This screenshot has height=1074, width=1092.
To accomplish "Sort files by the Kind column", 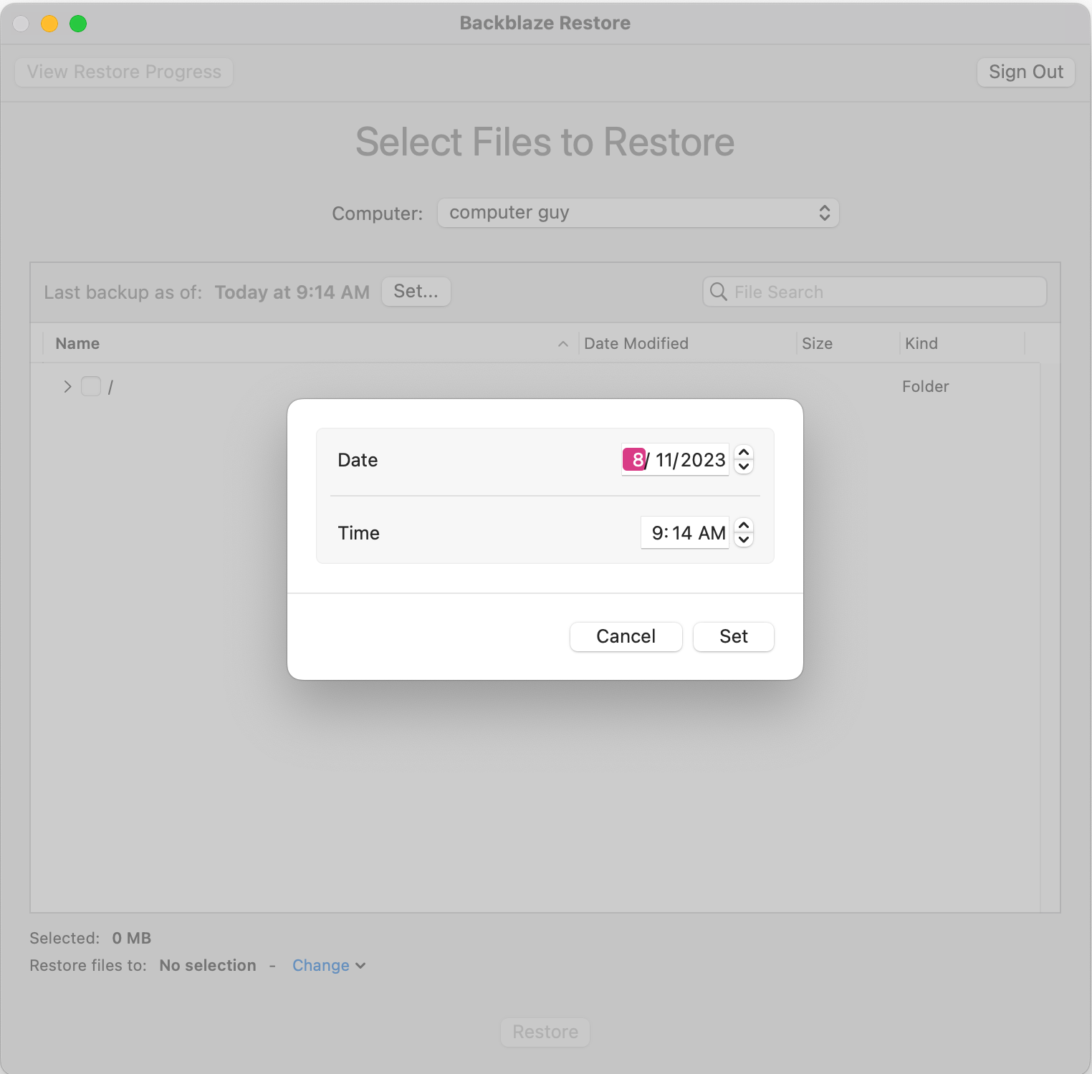I will (x=921, y=343).
